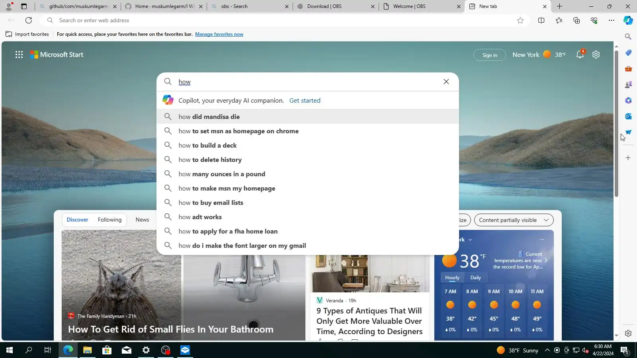Open sidebar settings gear at the bottom
This screenshot has height=358, width=637.
pyautogui.click(x=628, y=333)
